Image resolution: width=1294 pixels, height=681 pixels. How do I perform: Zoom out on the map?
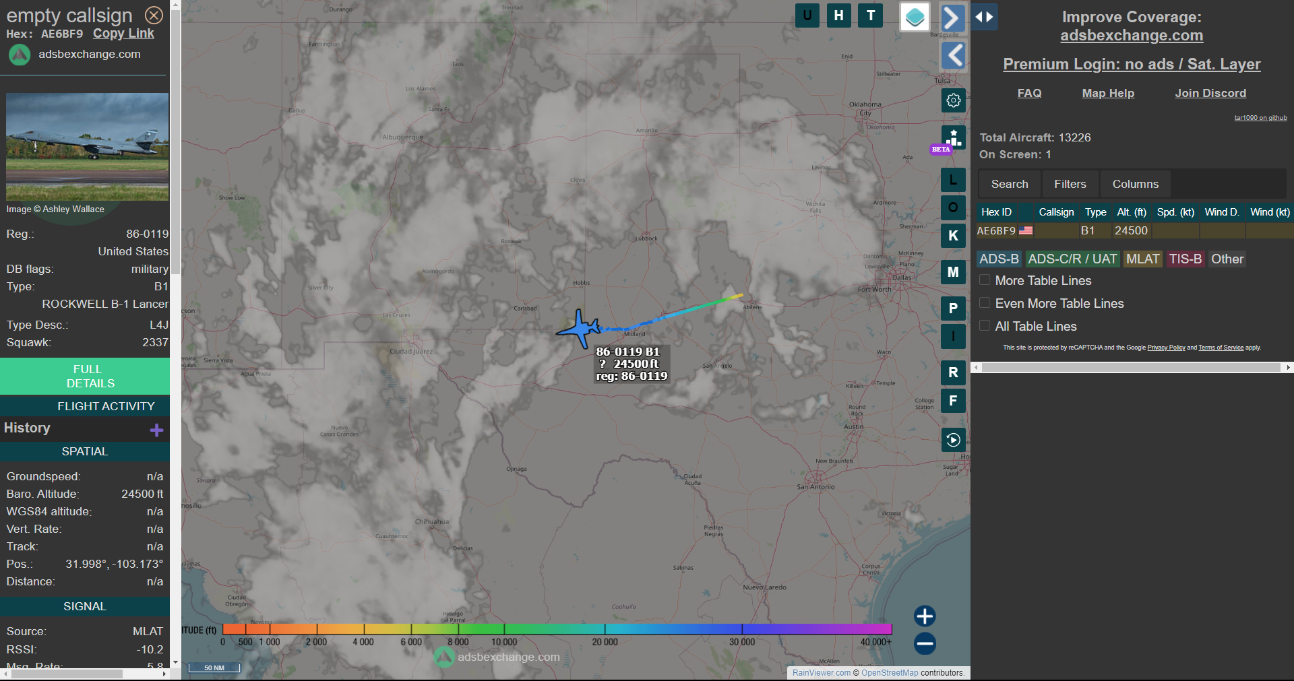925,643
